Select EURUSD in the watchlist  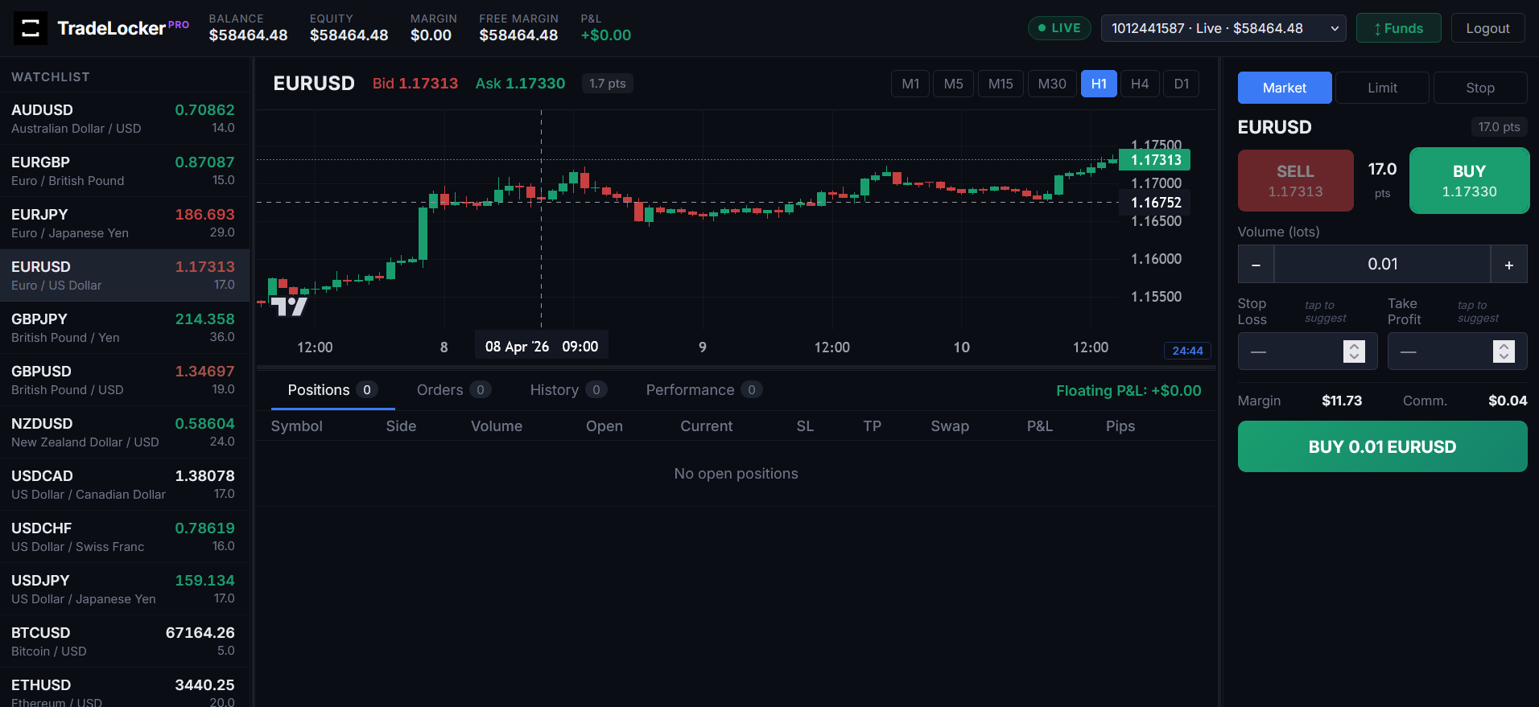click(125, 275)
